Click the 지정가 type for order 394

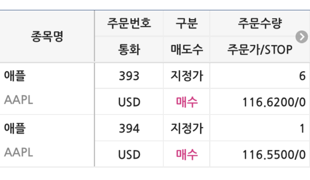pos(186,129)
